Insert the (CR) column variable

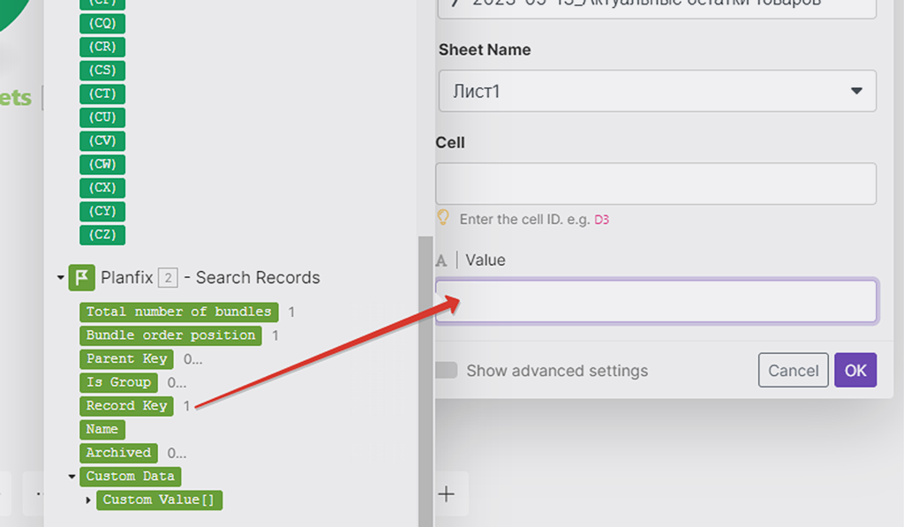coord(102,47)
